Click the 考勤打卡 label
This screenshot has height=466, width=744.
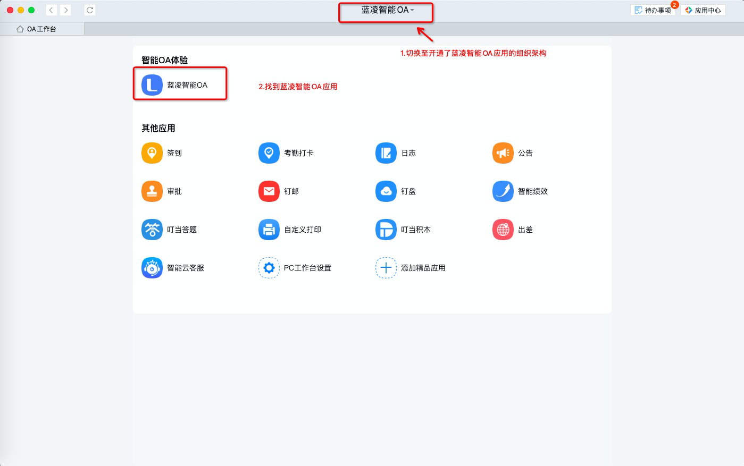[299, 153]
